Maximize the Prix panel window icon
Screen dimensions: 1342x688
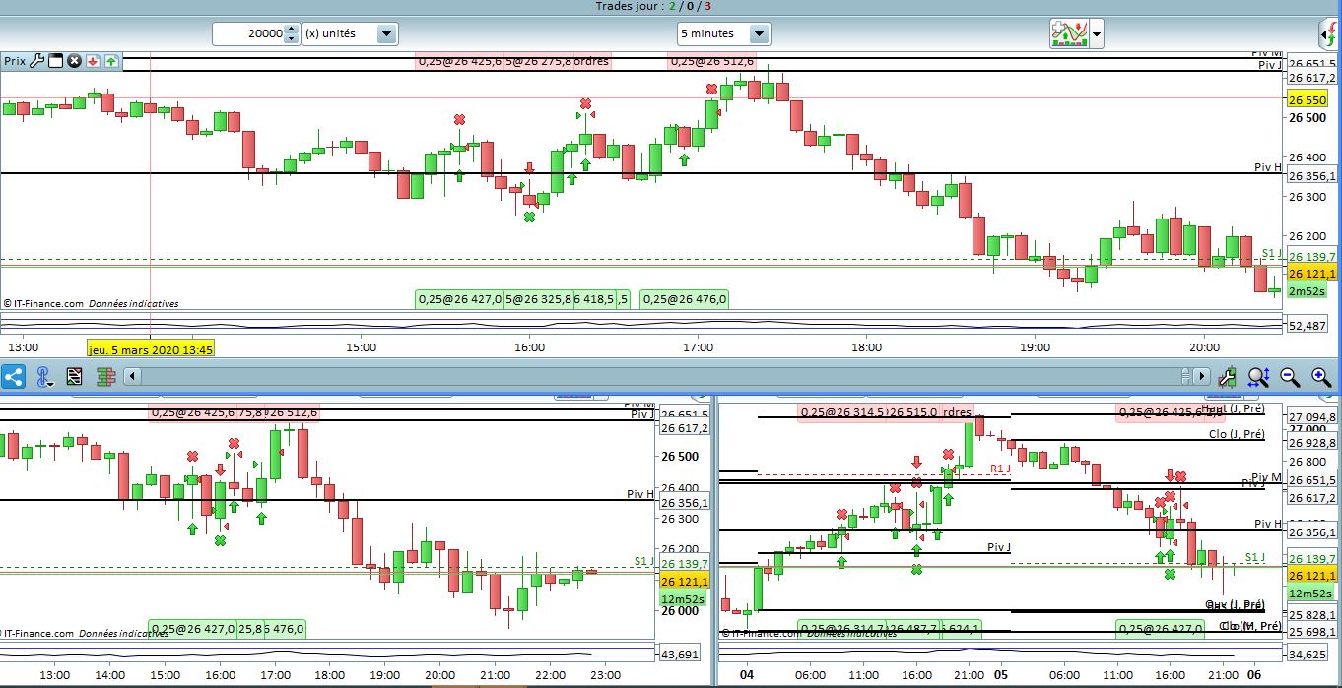click(55, 61)
